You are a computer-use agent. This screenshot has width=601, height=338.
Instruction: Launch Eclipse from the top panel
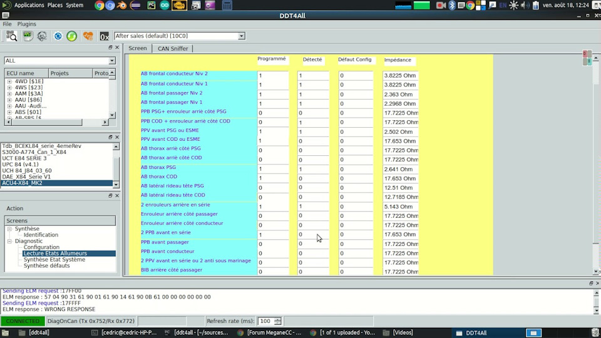pos(135,6)
